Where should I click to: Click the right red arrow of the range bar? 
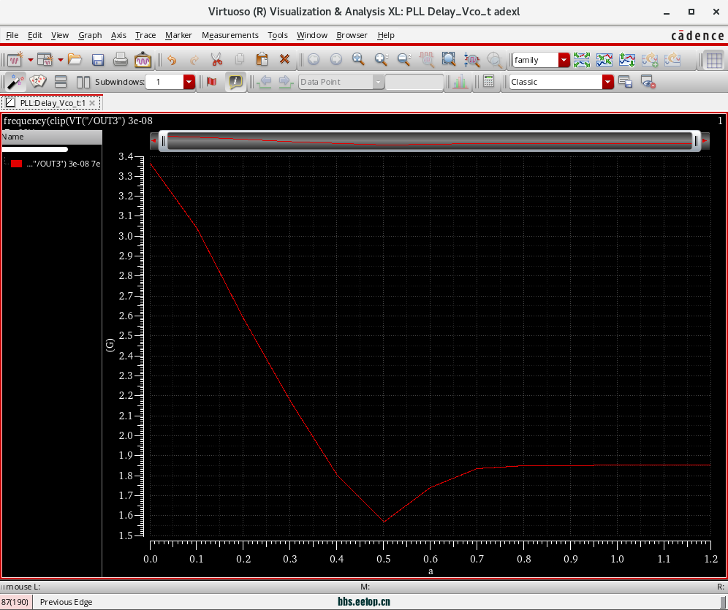(x=705, y=140)
